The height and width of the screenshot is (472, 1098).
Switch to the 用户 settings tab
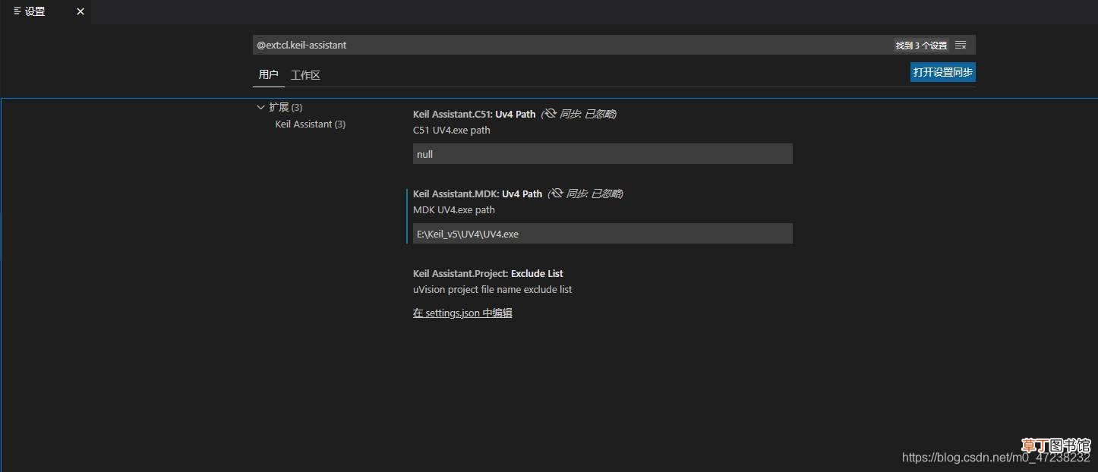pos(269,74)
